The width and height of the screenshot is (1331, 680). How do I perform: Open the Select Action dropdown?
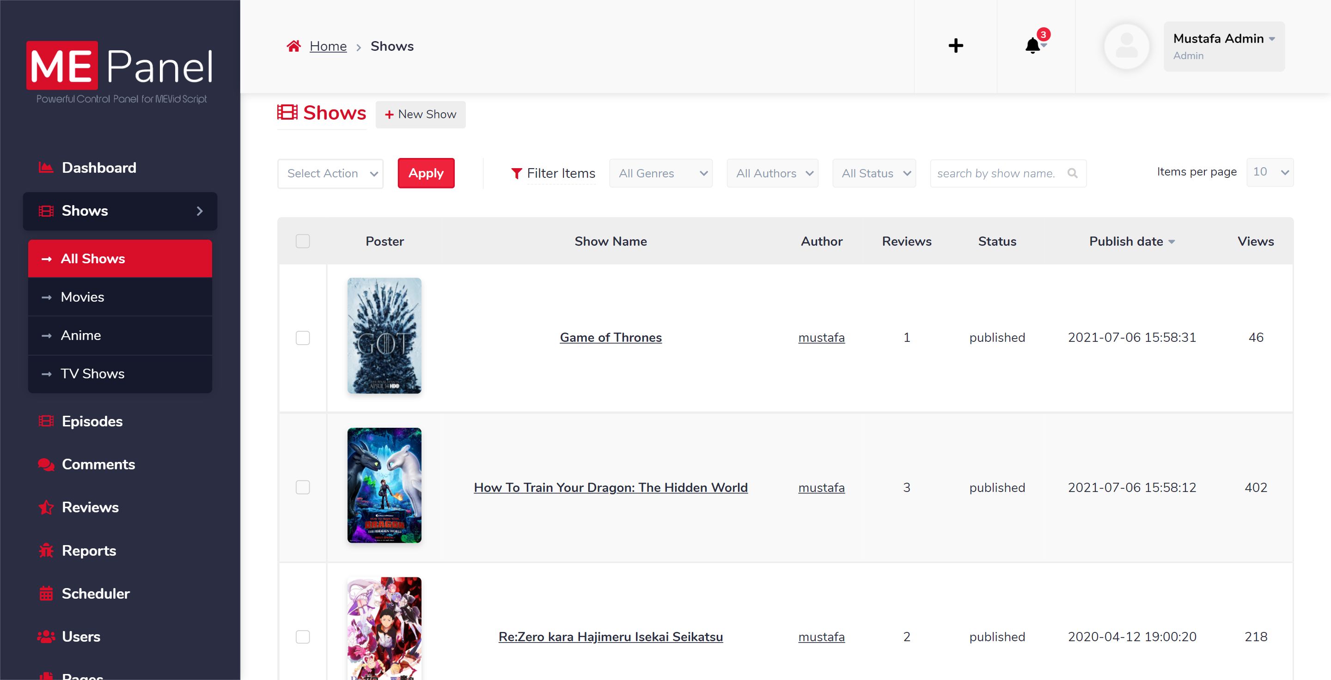pos(331,174)
